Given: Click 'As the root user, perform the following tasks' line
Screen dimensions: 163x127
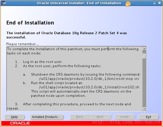Looking at the screenshot, I should (62, 66).
